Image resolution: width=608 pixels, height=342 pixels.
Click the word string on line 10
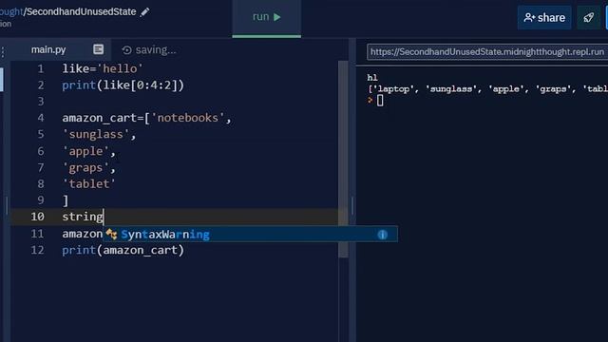coord(83,217)
